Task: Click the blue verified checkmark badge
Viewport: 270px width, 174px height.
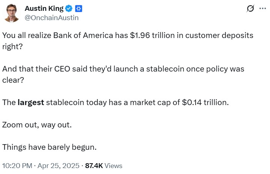Action: (x=69, y=9)
